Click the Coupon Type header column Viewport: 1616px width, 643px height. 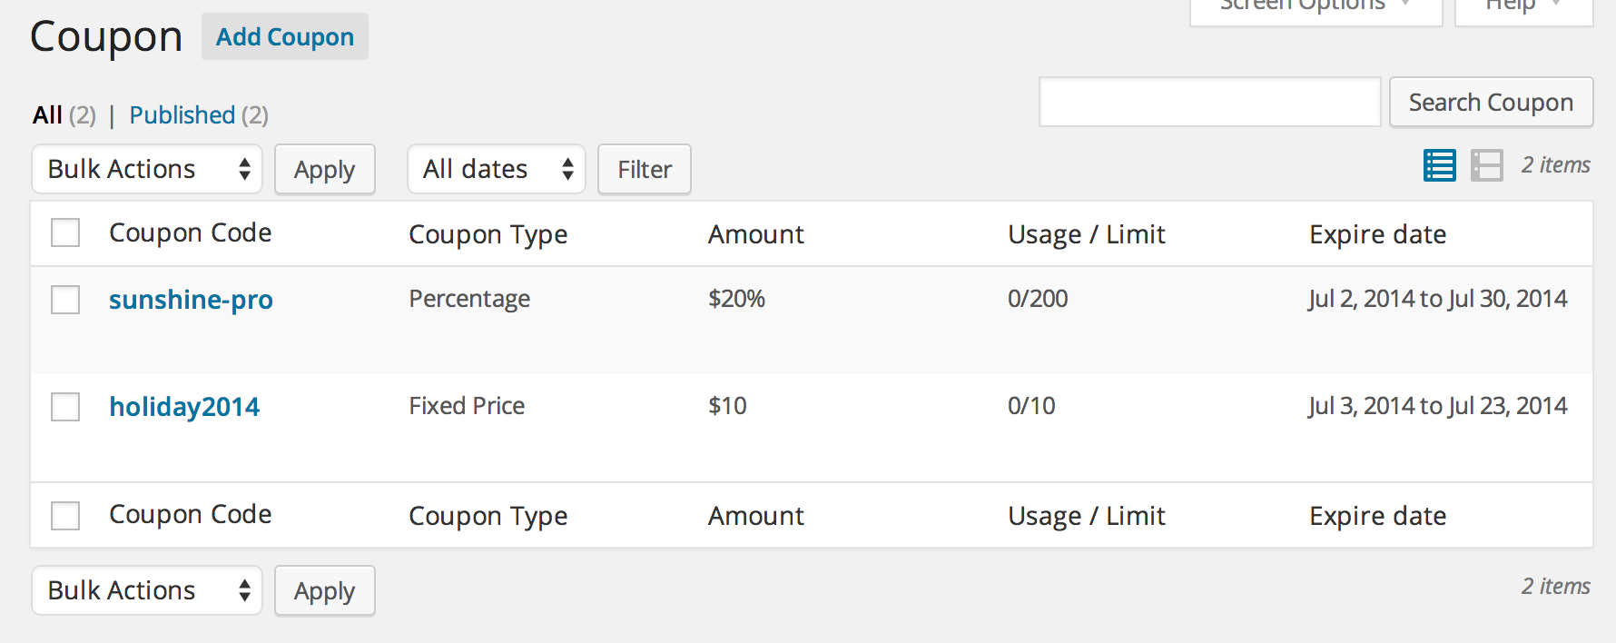(488, 234)
